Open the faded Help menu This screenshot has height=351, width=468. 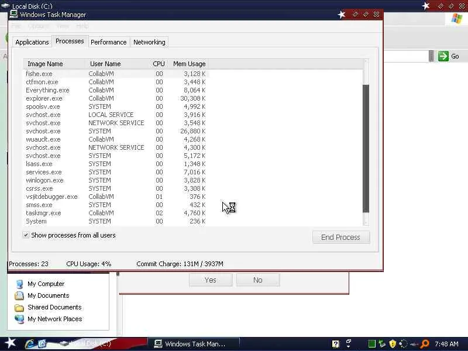[x=82, y=26]
